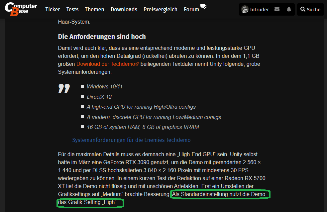Open the messages envelope icon
The image size is (327, 212).
(x=277, y=9)
